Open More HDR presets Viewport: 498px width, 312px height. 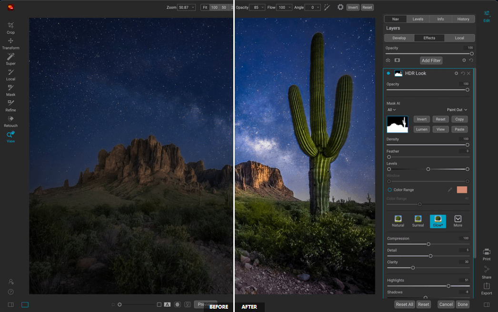coord(458,221)
